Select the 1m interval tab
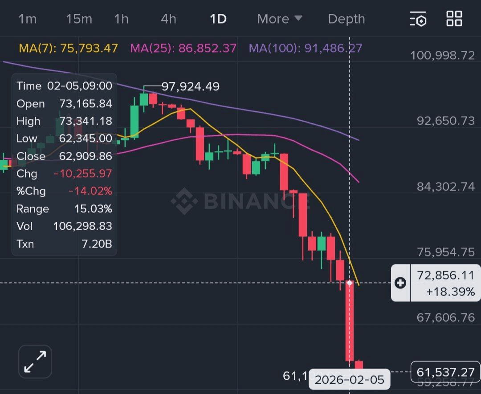Viewport: 481px width, 394px height. pos(28,19)
